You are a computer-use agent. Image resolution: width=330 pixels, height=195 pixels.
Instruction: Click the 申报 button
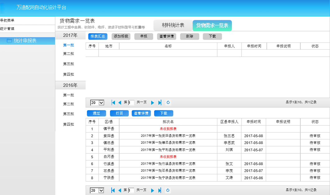tap(144, 36)
